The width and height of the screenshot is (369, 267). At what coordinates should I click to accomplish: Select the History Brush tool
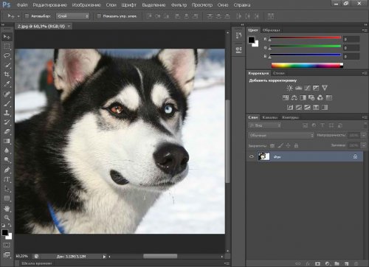7,122
